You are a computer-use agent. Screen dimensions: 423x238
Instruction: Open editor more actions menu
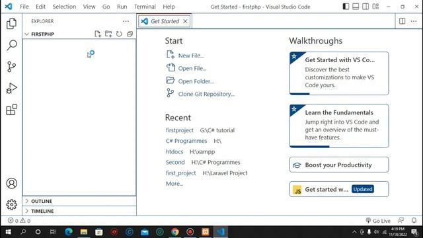(x=414, y=21)
